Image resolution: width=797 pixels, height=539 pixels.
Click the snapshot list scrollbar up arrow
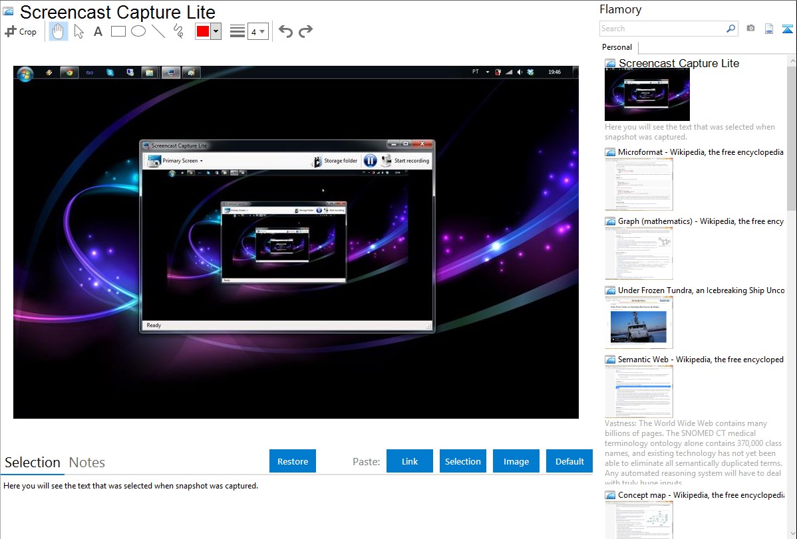792,61
